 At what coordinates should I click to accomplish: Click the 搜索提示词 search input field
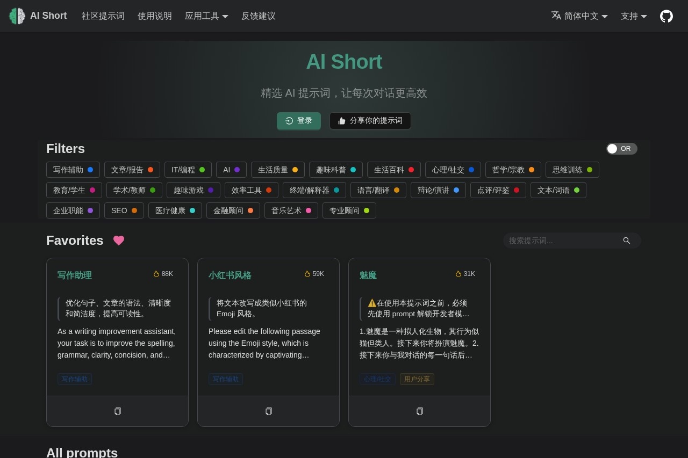[x=559, y=241]
